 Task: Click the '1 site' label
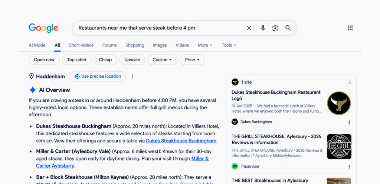point(246,82)
